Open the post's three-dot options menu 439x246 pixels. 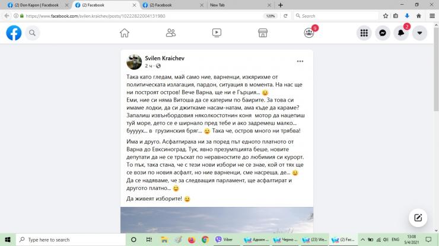[300, 61]
